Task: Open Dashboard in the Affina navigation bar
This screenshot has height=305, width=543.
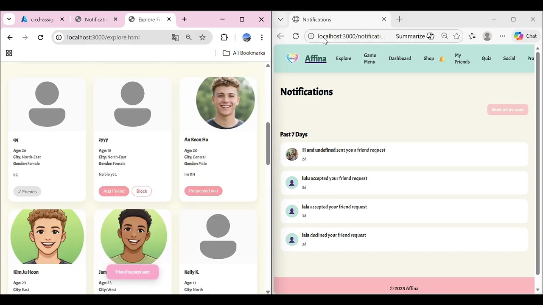Action: pos(400,58)
